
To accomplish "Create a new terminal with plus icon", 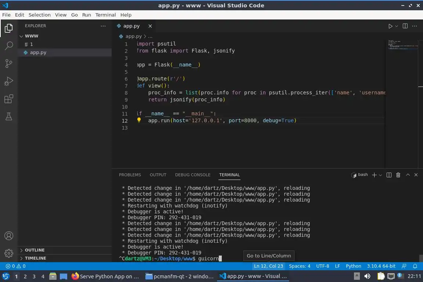I will [x=374, y=175].
